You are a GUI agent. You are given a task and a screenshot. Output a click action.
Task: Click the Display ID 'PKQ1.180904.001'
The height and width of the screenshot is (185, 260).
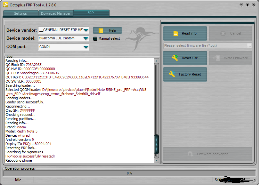click(37, 144)
